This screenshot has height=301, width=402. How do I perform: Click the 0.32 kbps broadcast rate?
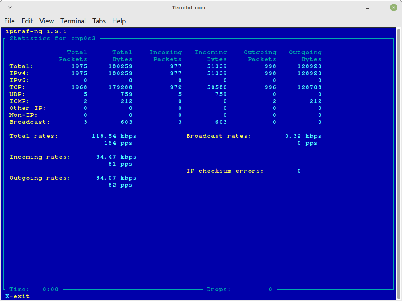tap(303, 136)
